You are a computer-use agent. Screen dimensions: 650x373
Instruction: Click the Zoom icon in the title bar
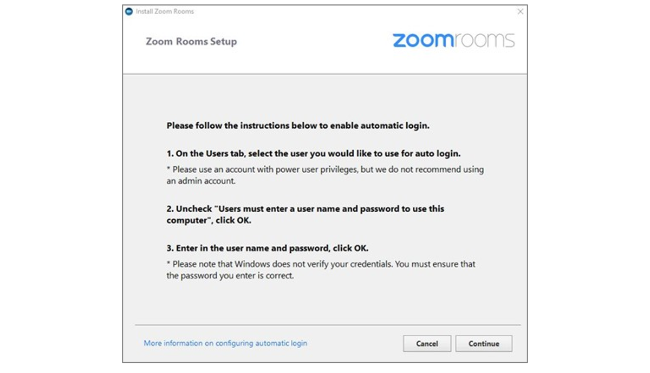[x=129, y=11]
